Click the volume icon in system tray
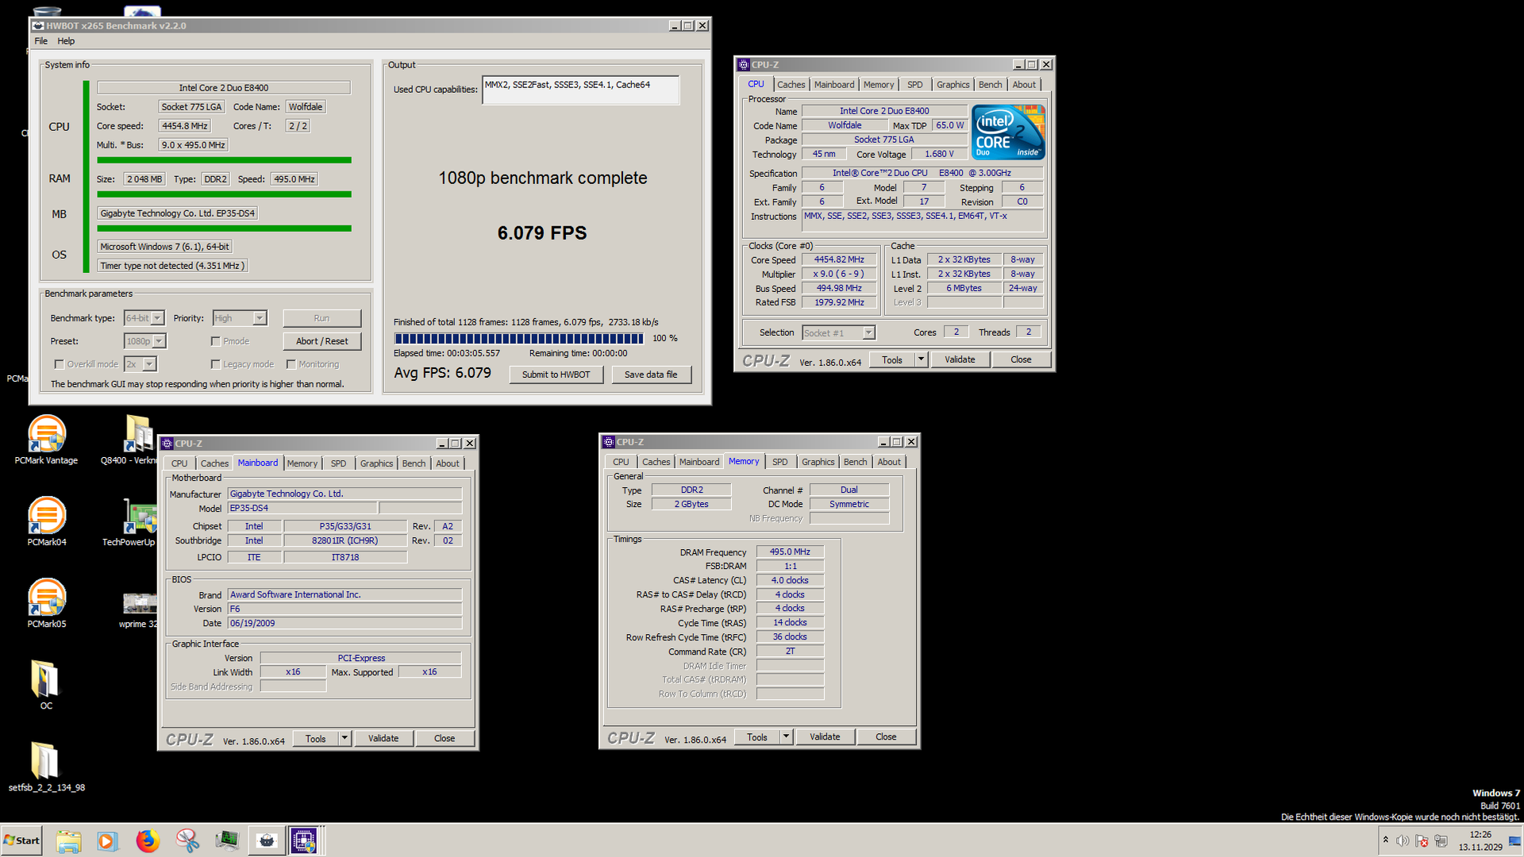 1403,840
